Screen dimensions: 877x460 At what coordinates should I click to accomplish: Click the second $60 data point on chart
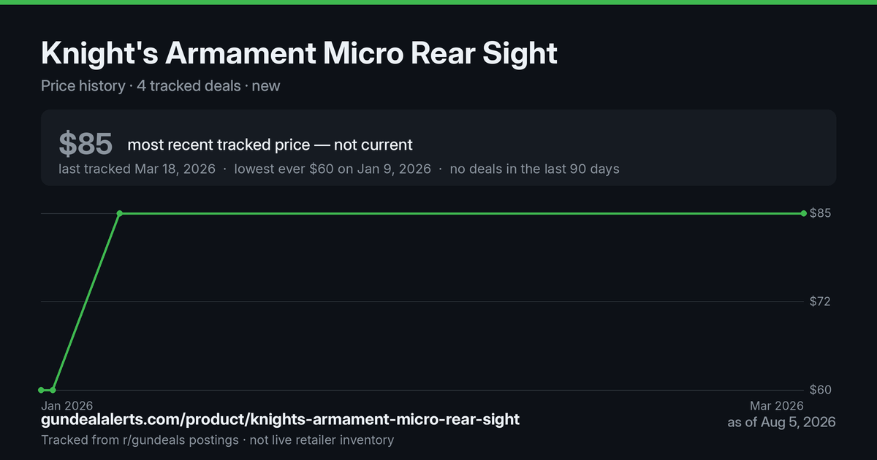[53, 390]
